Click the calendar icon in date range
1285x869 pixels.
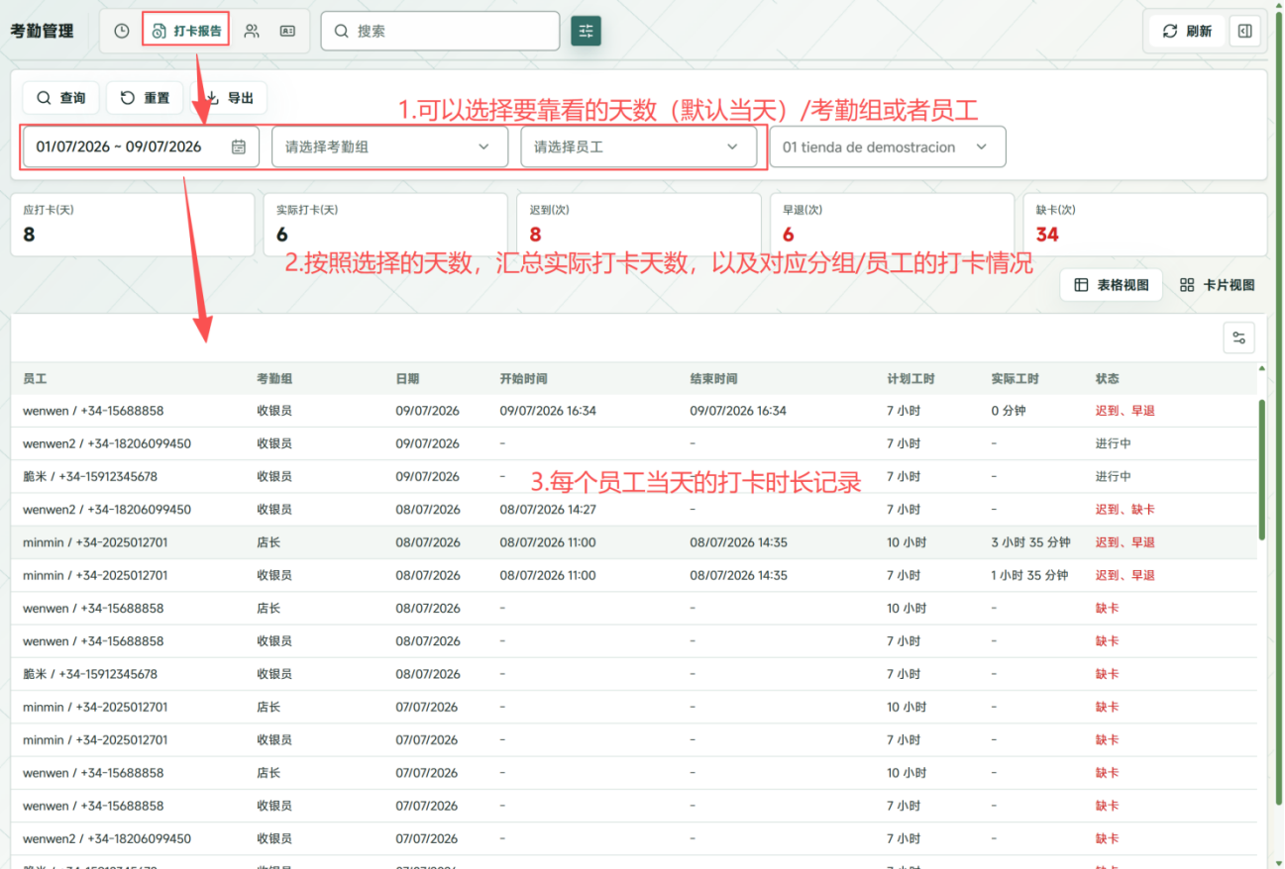point(239,146)
